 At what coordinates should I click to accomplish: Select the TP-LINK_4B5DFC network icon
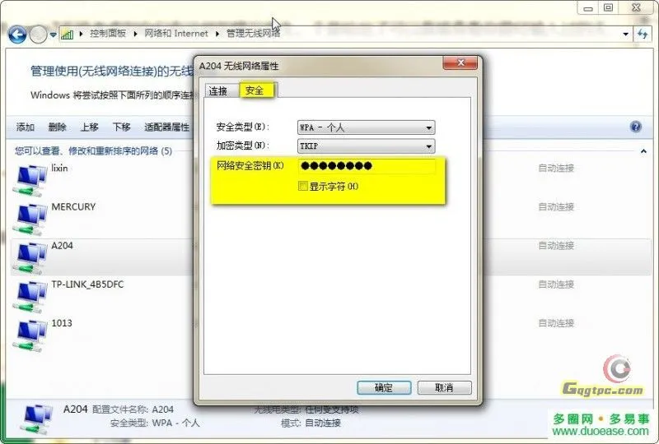(x=30, y=297)
